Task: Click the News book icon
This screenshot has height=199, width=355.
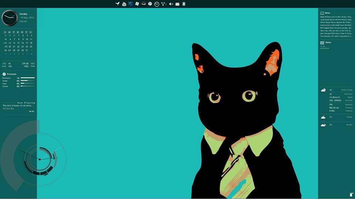Action: [x=322, y=13]
